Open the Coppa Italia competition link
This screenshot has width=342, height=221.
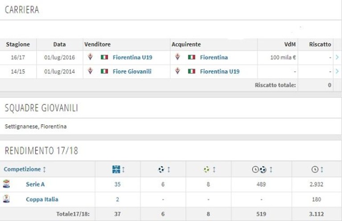point(42,200)
